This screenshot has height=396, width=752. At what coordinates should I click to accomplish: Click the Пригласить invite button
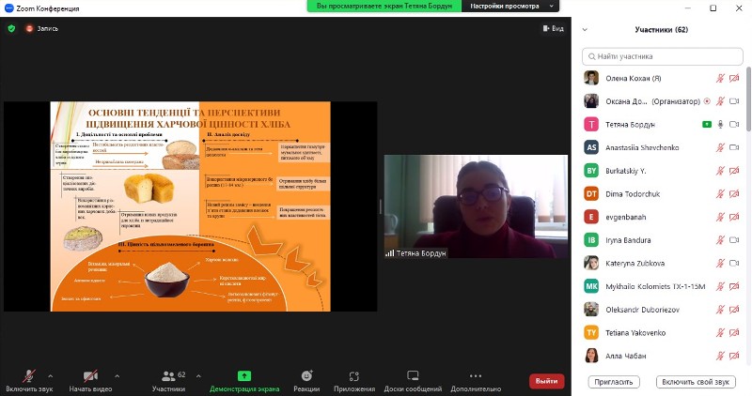pos(614,382)
